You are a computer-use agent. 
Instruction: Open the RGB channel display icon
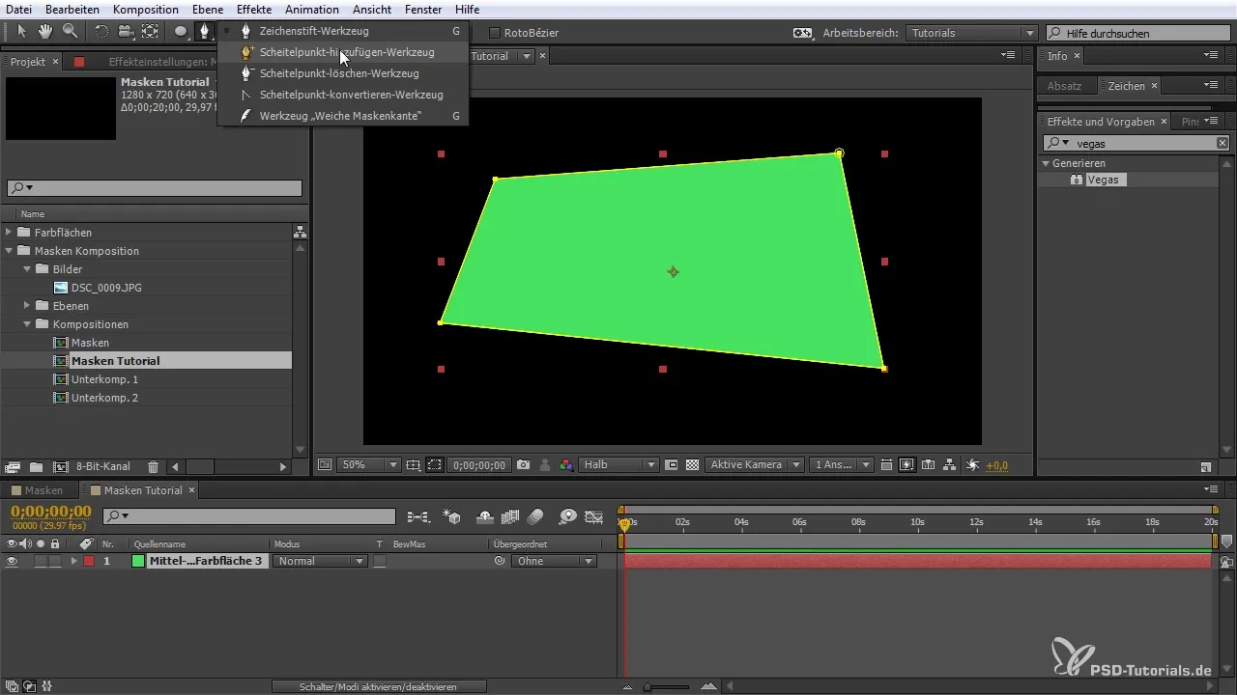tap(565, 464)
